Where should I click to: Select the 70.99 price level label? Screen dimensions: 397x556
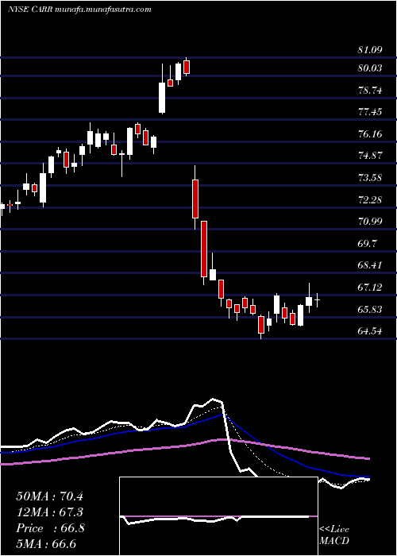pyautogui.click(x=370, y=222)
